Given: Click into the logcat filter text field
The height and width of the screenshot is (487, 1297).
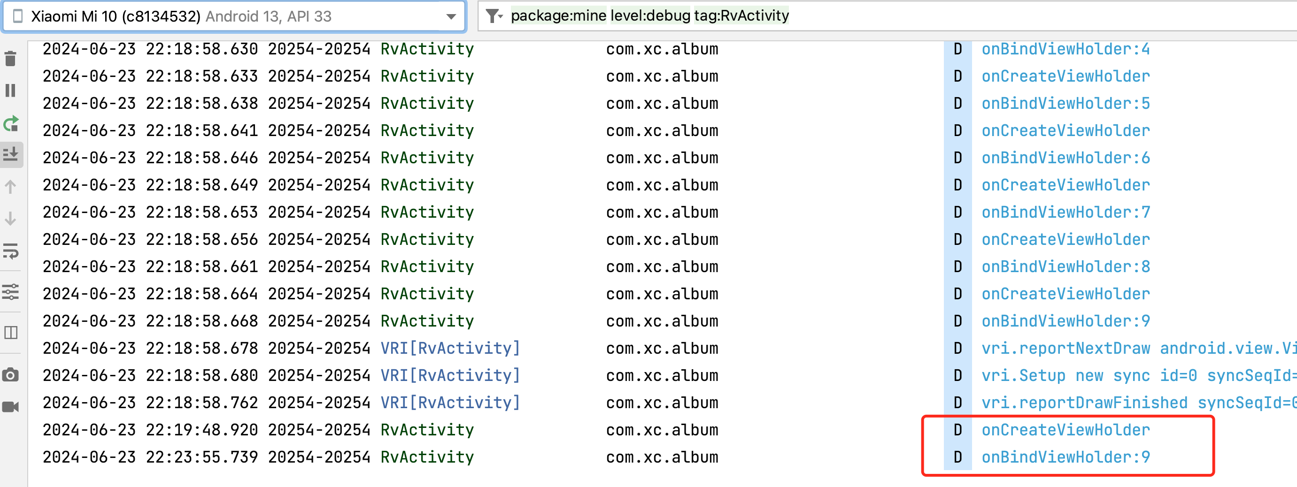Looking at the screenshot, I should [x=957, y=16].
